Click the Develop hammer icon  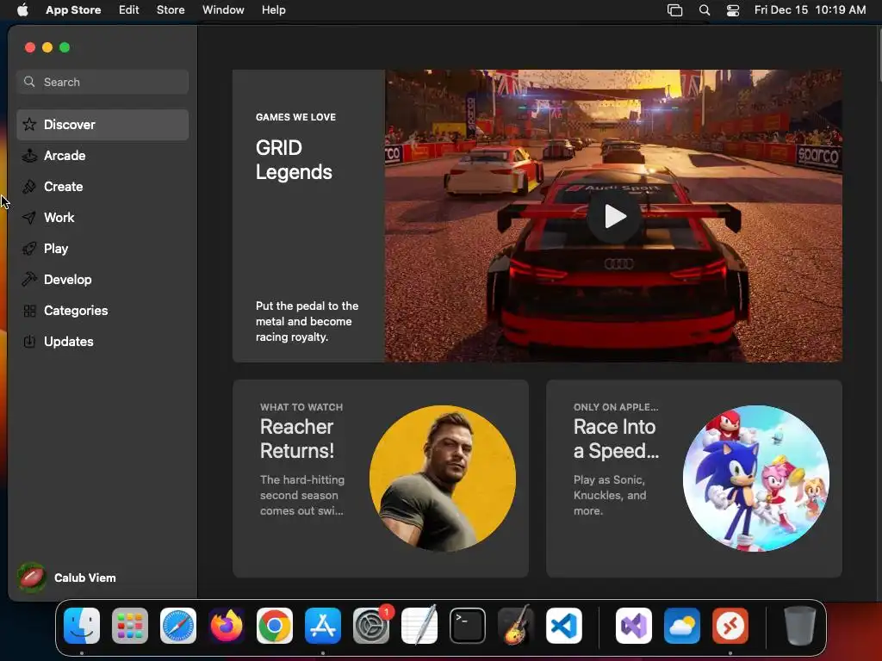(x=29, y=279)
